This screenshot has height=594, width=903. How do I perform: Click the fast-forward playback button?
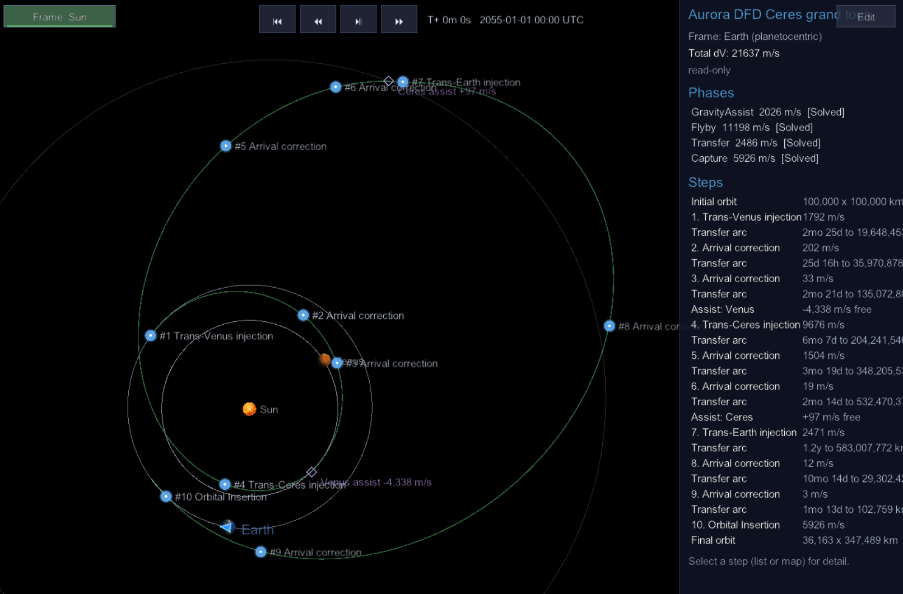point(399,20)
